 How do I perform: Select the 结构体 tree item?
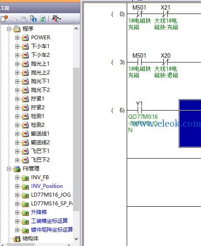click(x=31, y=239)
